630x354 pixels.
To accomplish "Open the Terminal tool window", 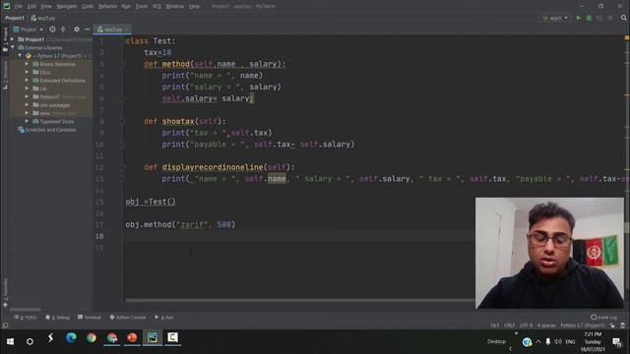I will click(x=90, y=317).
